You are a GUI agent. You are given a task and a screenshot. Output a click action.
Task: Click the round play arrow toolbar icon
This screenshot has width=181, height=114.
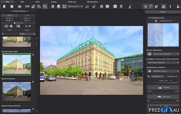pos(115,7)
